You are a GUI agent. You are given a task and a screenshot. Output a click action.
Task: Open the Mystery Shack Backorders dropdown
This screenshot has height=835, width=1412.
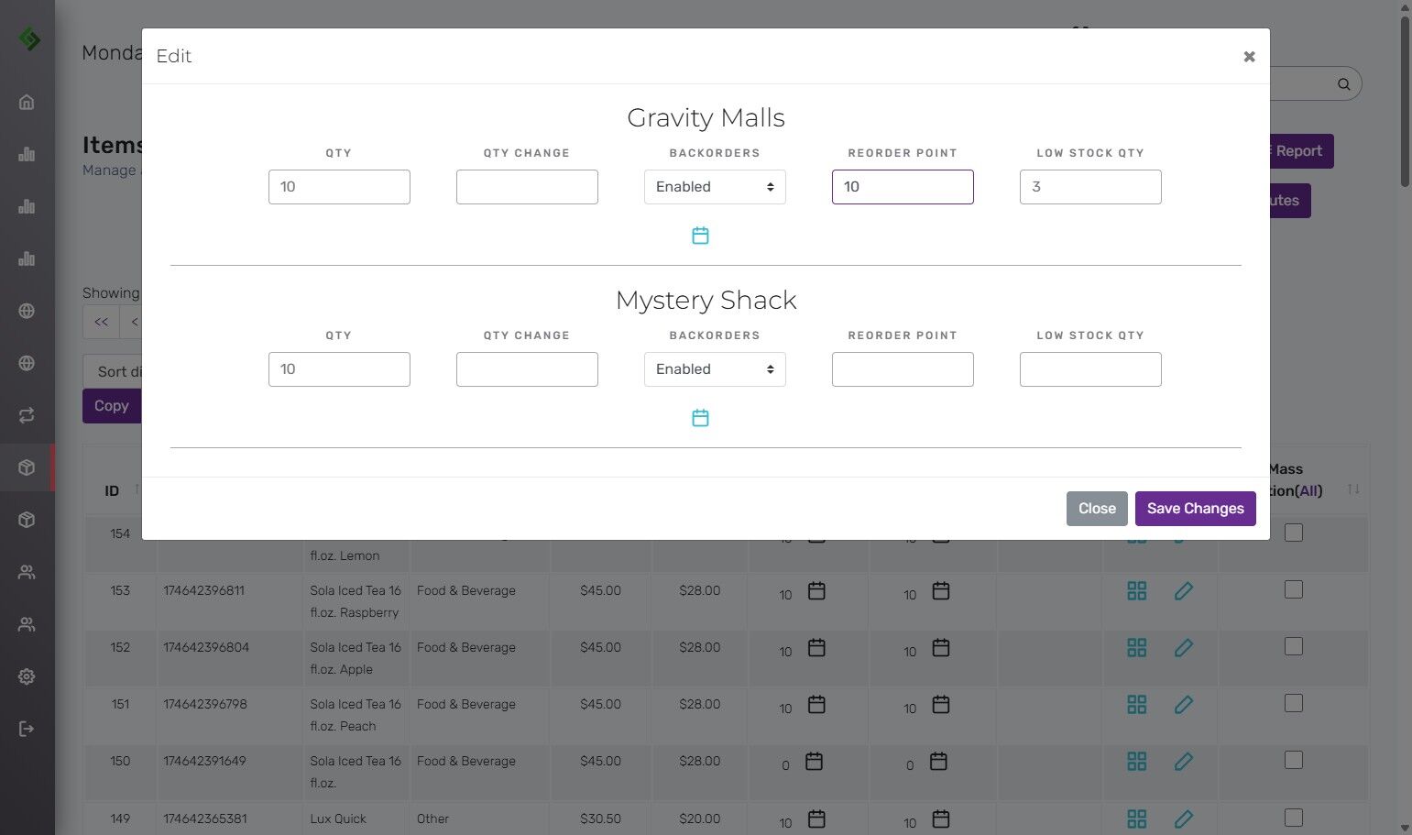click(715, 369)
